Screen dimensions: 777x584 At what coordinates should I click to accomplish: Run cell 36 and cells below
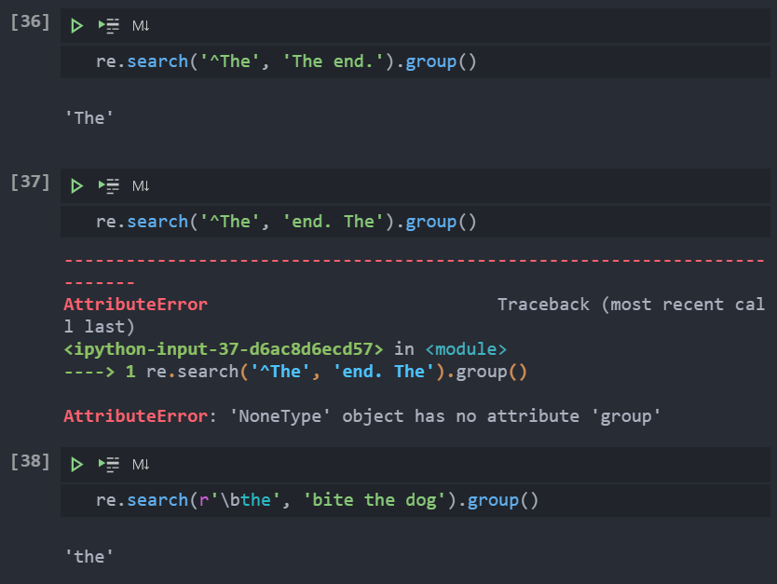tap(108, 26)
